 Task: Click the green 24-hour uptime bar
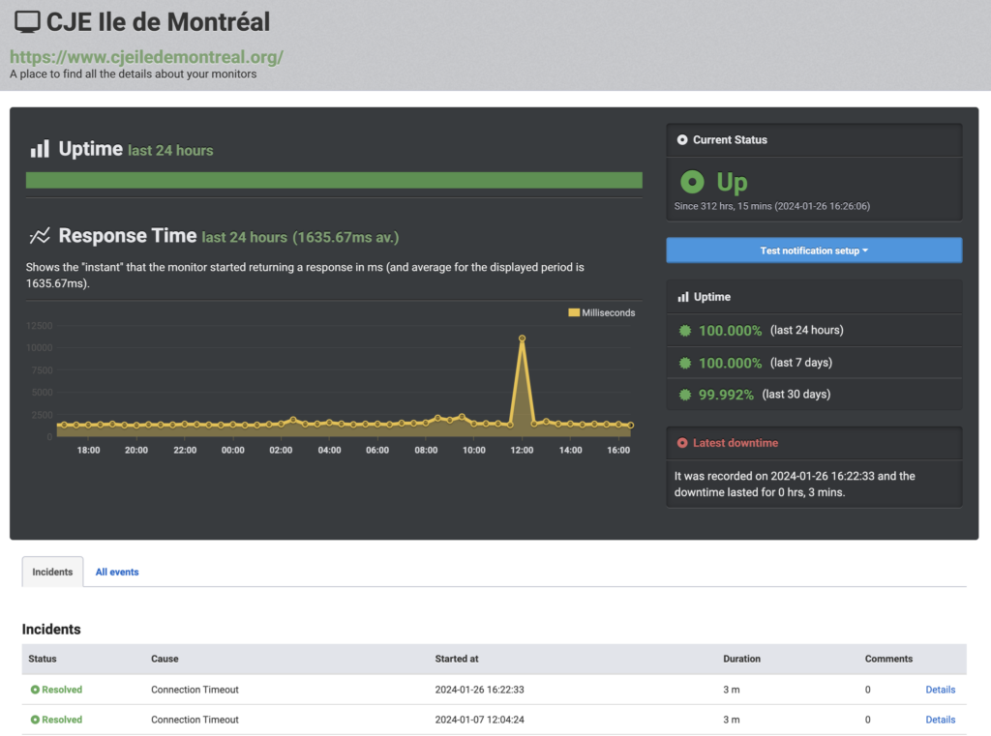tap(334, 181)
